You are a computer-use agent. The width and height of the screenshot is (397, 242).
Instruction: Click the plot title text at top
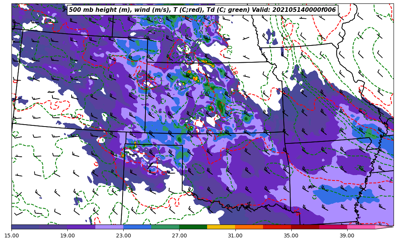click(x=202, y=10)
